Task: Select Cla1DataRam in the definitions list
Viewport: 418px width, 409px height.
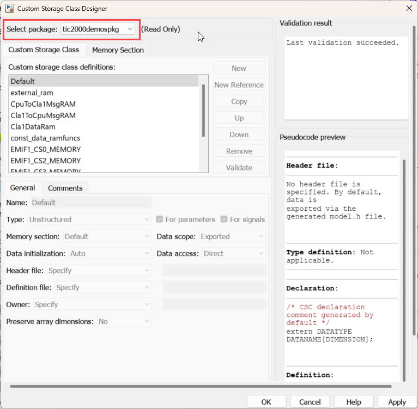Action: point(104,126)
